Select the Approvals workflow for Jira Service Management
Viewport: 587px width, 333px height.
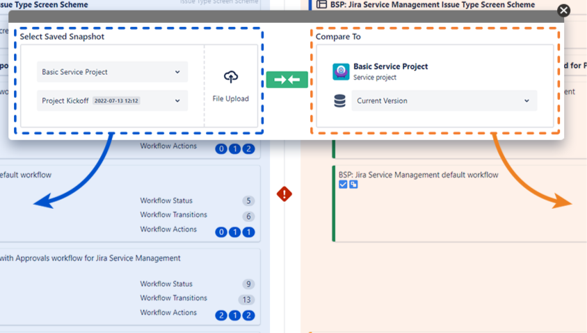tap(90, 258)
